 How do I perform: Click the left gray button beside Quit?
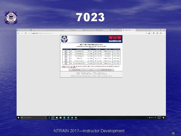(76, 70)
